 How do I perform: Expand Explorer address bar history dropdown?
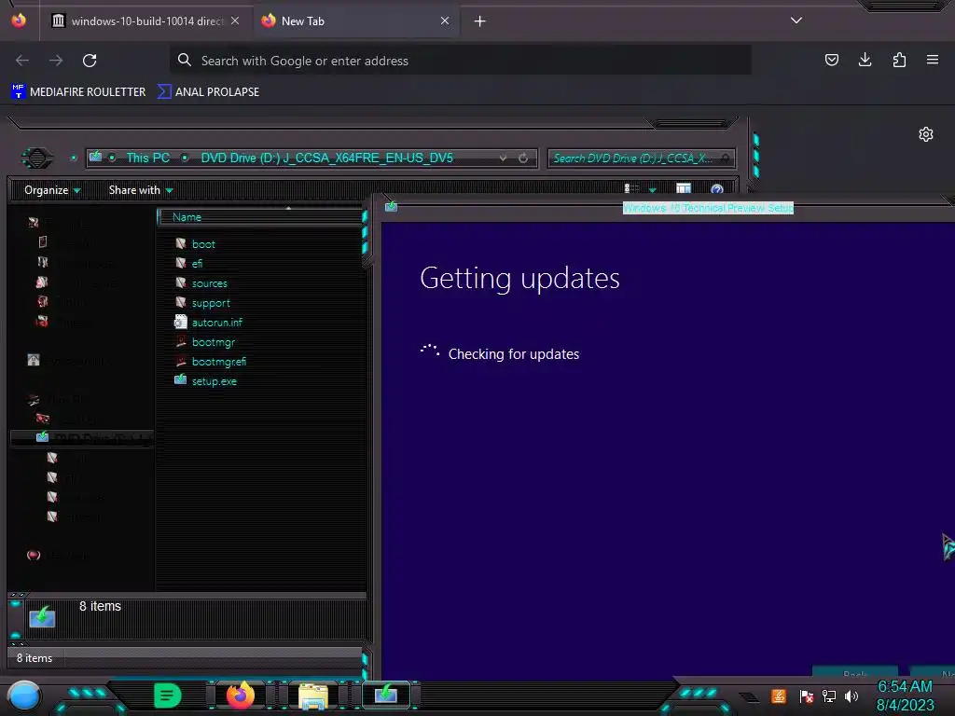tap(503, 158)
